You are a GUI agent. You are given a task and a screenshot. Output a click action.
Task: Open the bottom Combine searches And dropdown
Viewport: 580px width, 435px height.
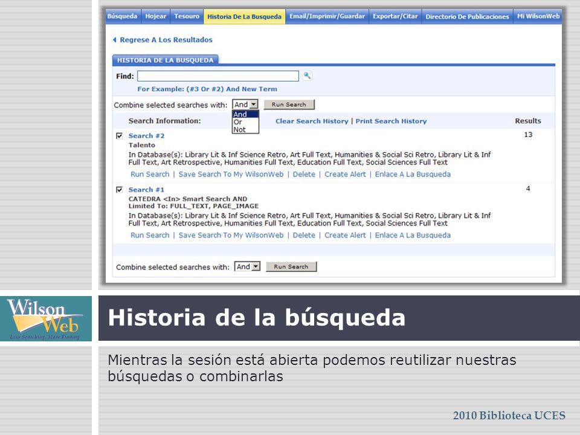(248, 266)
